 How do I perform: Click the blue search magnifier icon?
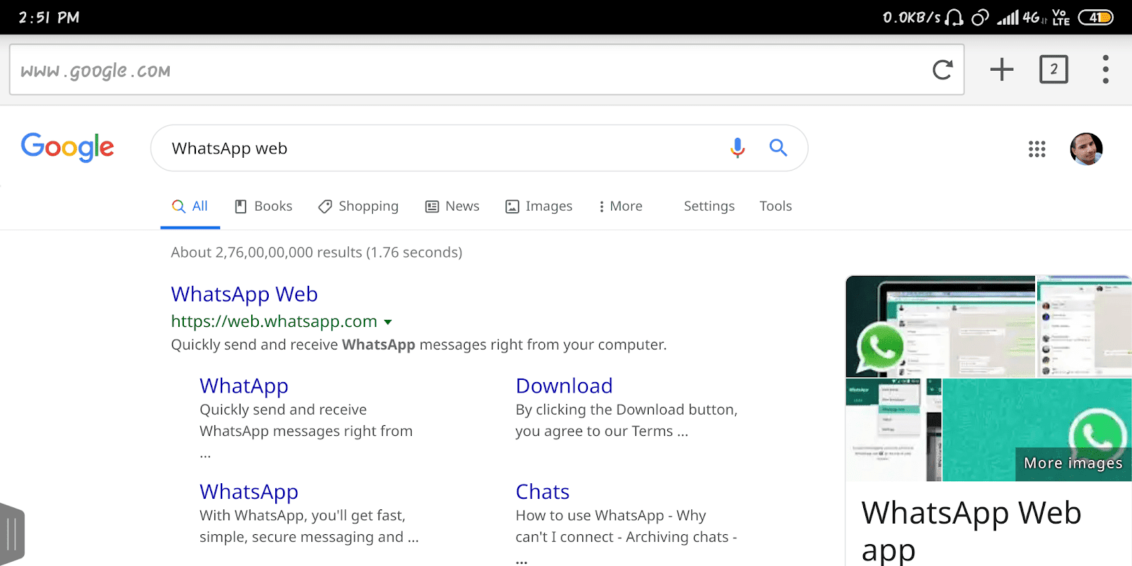coord(778,147)
